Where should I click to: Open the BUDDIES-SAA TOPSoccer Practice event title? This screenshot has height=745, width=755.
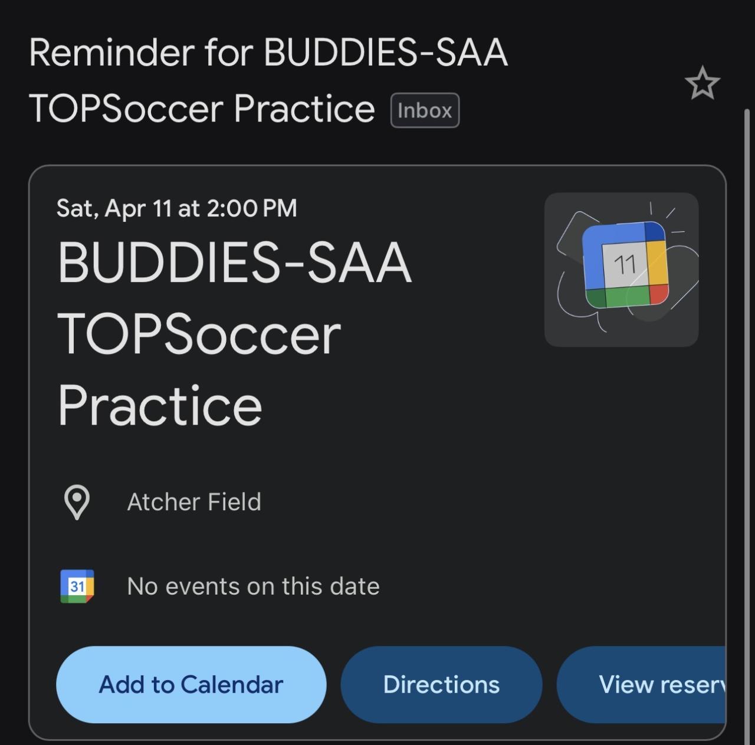(235, 333)
